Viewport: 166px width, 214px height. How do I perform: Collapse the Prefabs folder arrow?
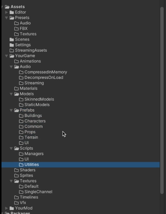pos(11,110)
